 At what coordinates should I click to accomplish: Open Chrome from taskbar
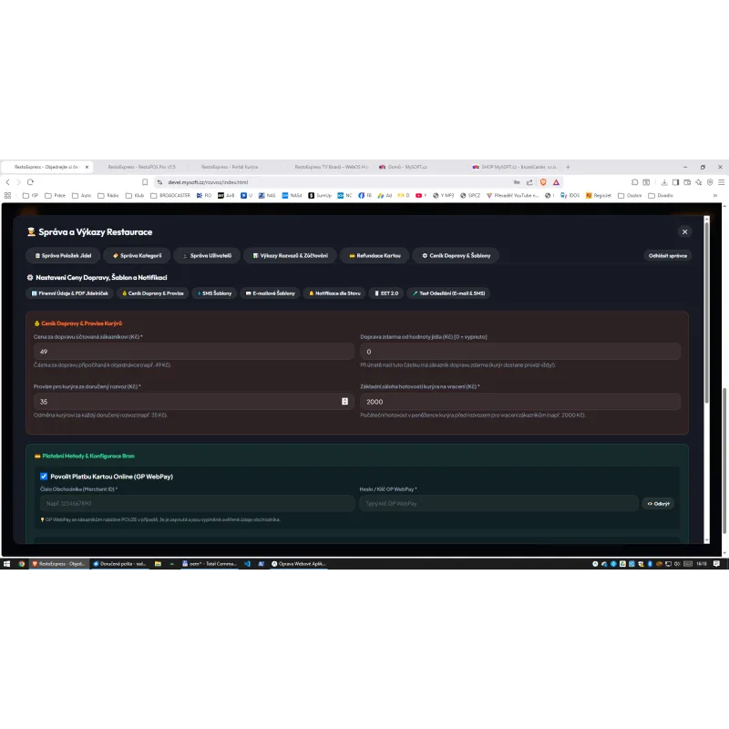[21, 563]
